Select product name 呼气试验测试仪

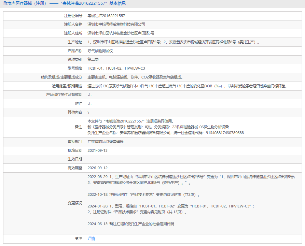100,51
